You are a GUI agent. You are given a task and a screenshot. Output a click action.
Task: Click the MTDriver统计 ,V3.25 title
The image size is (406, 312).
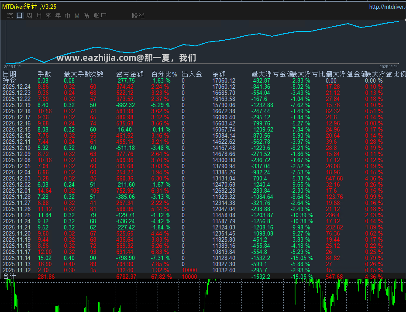pyautogui.click(x=29, y=7)
